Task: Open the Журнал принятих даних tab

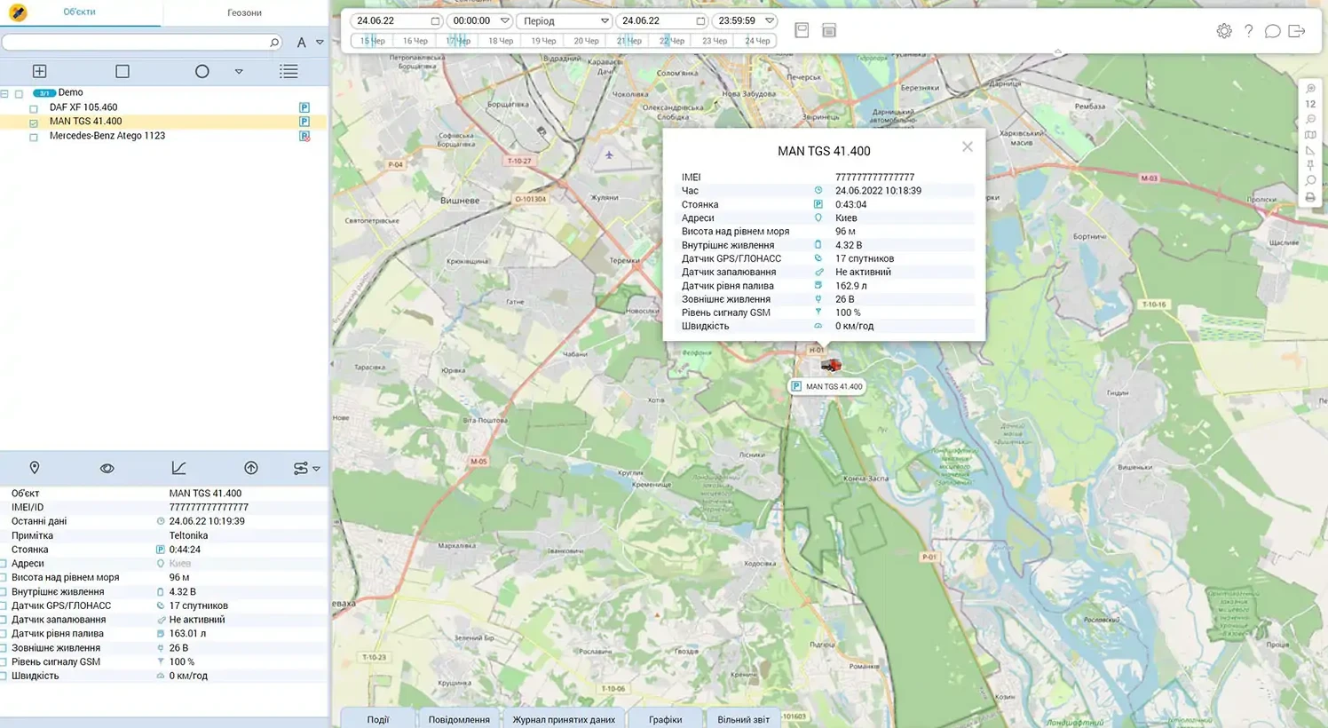Action: [564, 719]
